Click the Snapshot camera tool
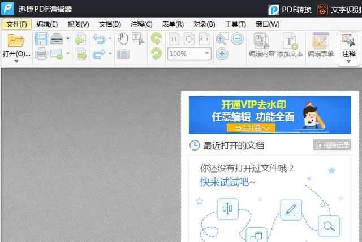This screenshot has height=242, width=362. (x=123, y=54)
